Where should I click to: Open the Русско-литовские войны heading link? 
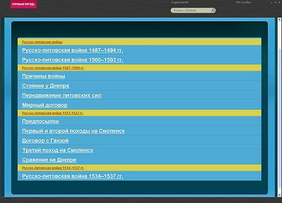(x=42, y=42)
